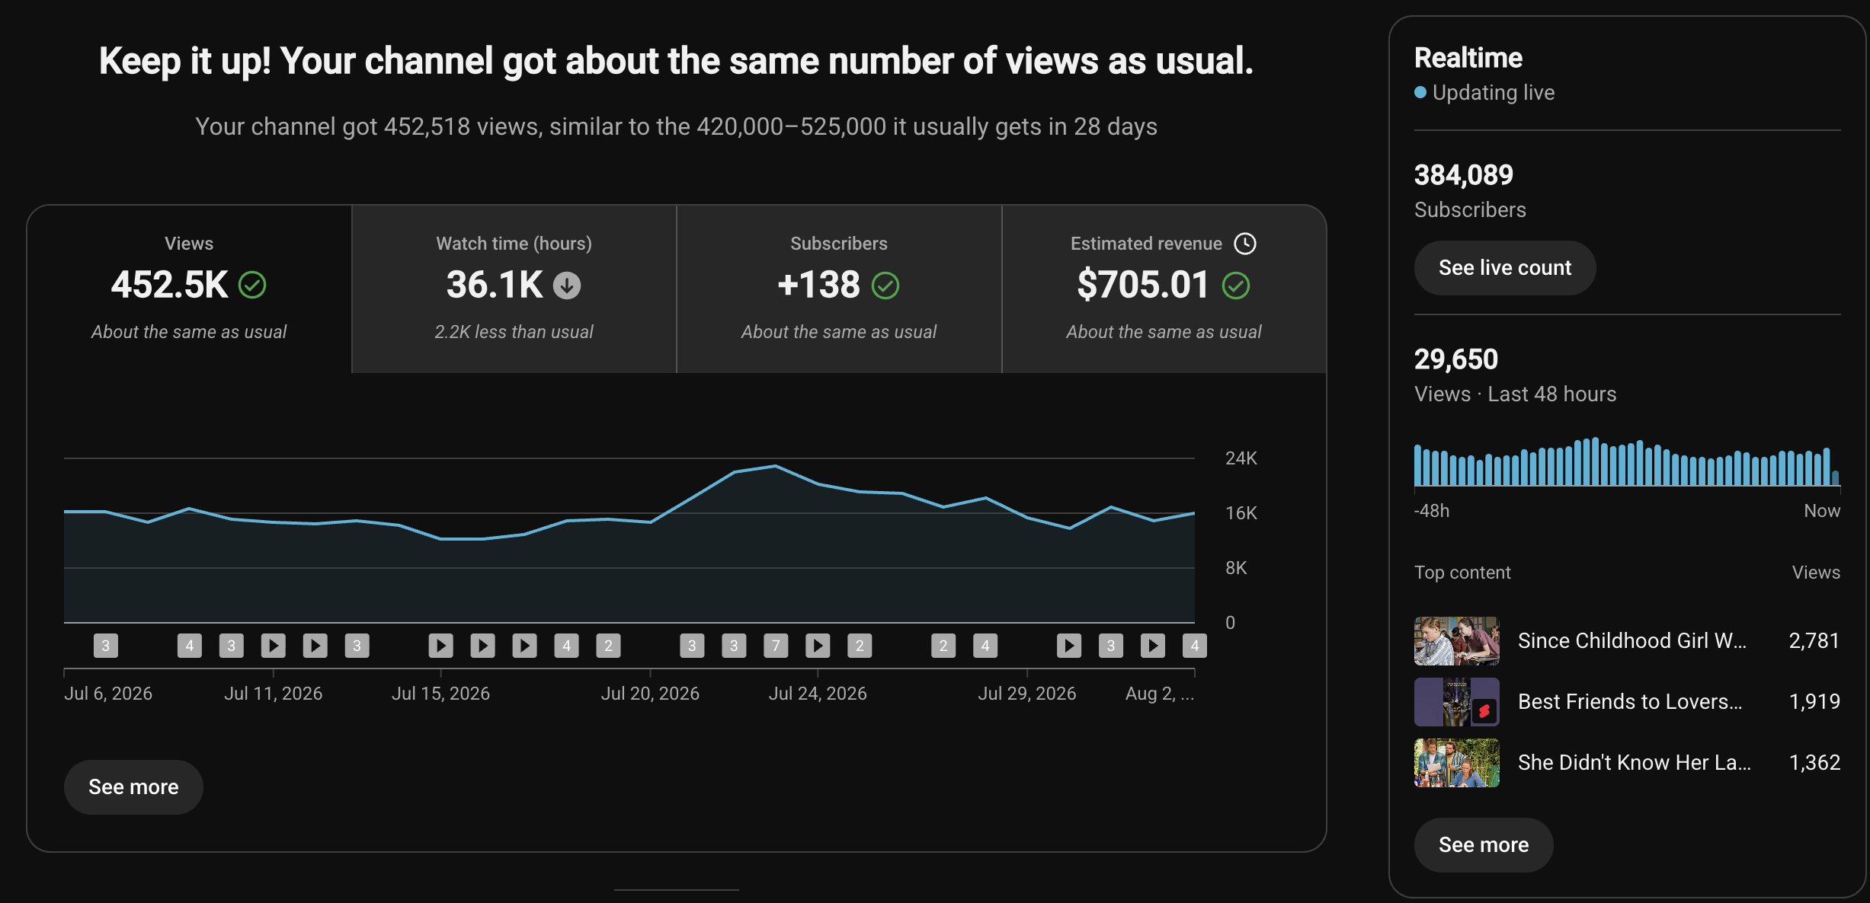This screenshot has height=903, width=1870.
Task: Click the first play-icon marker under chart
Action: tap(274, 646)
